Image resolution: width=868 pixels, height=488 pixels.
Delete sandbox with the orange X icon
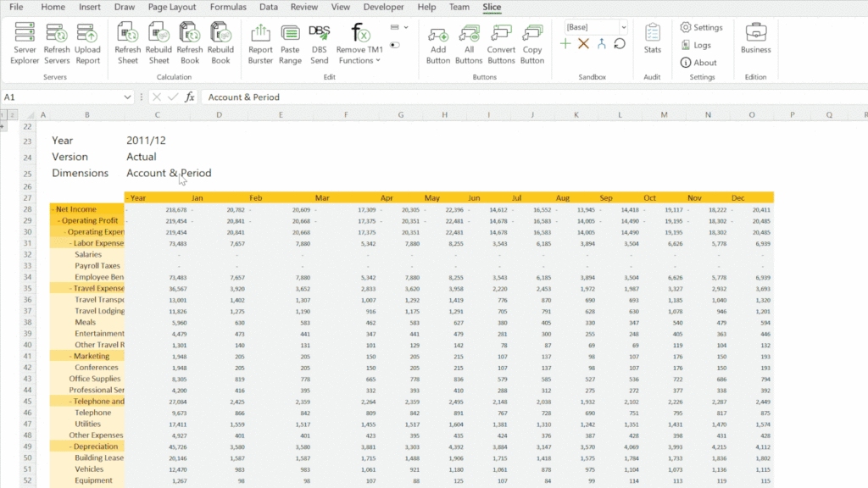[583, 44]
